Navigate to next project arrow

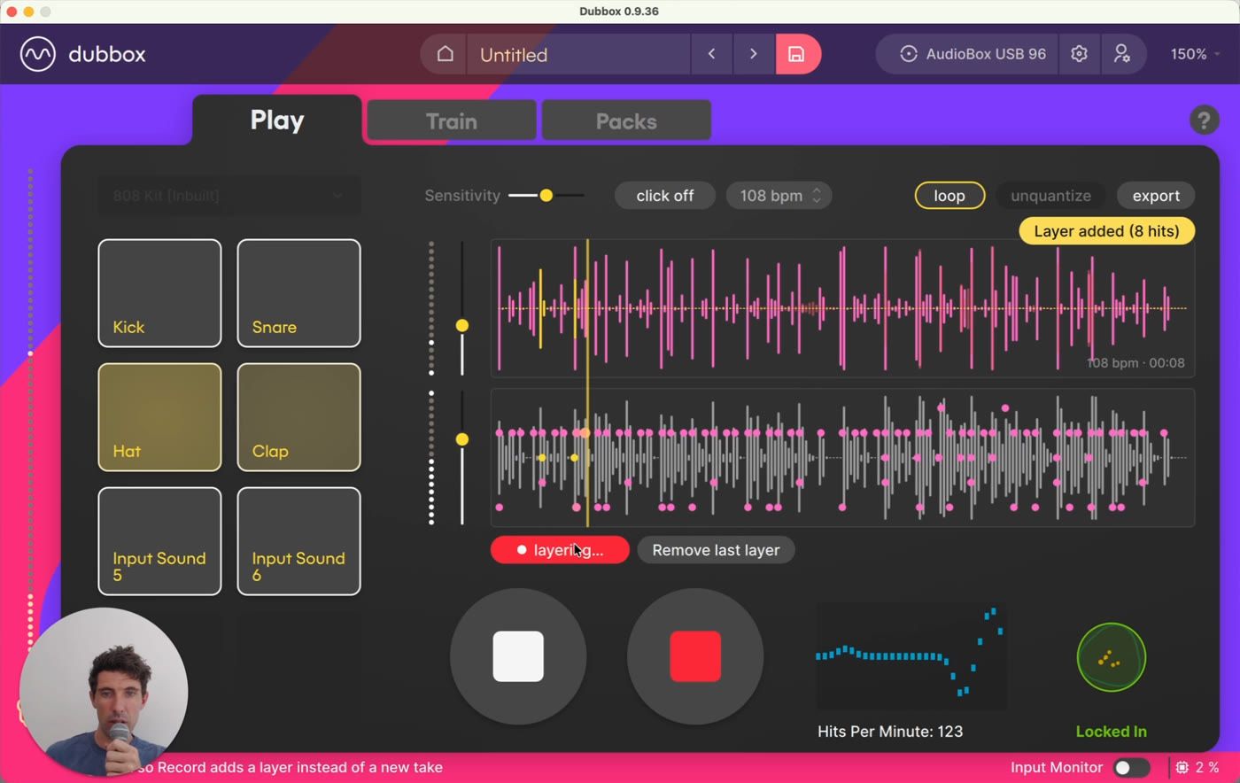pos(754,54)
